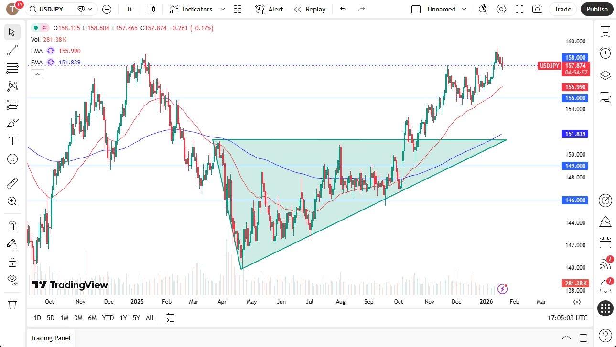
Task: Select the Brush drawing tool
Action: pos(12,122)
